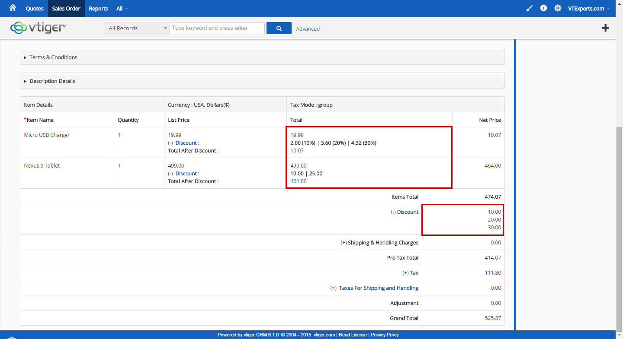
Task: Click the Micro USB Charger item name
Action: 47,135
